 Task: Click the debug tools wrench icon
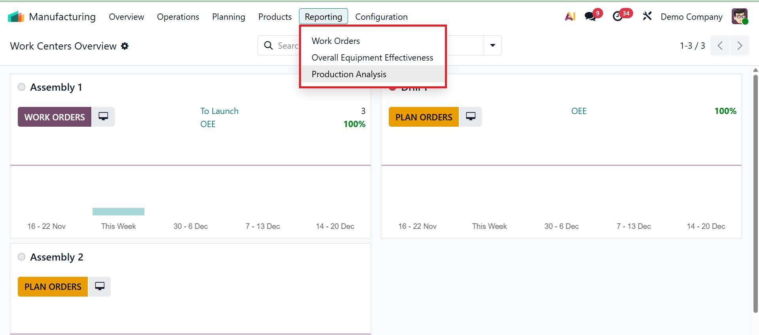click(x=647, y=16)
